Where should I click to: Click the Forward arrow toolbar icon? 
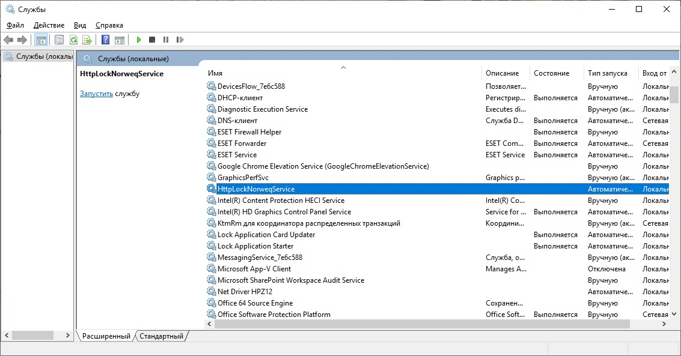22,40
